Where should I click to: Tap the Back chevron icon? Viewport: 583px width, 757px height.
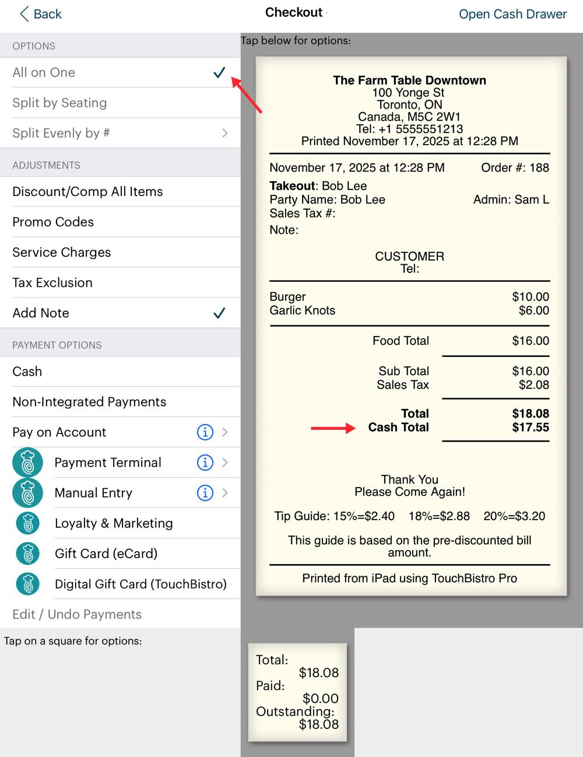click(24, 14)
